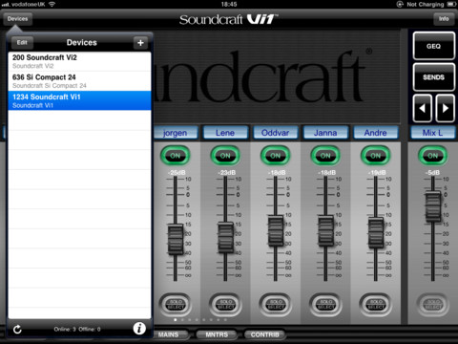Click the -5dB level readout on Mix L
The width and height of the screenshot is (458, 344).
click(x=432, y=172)
